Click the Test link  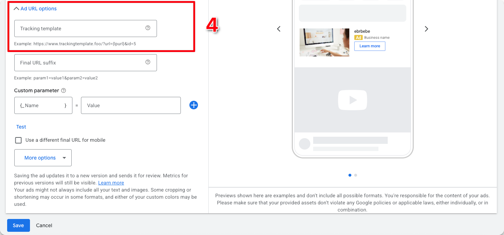pos(21,127)
